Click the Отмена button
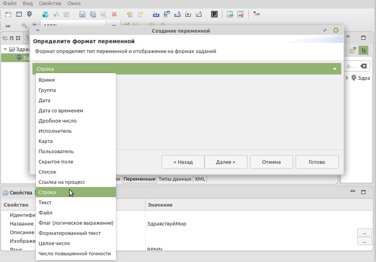The image size is (376, 262). (271, 162)
